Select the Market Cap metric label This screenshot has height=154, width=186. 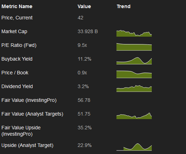point(14,31)
